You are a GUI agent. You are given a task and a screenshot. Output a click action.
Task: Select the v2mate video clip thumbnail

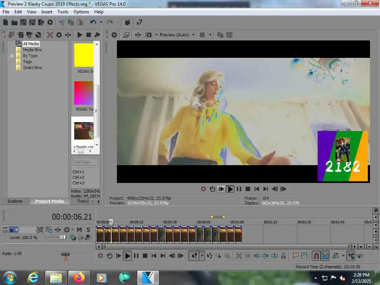click(83, 131)
